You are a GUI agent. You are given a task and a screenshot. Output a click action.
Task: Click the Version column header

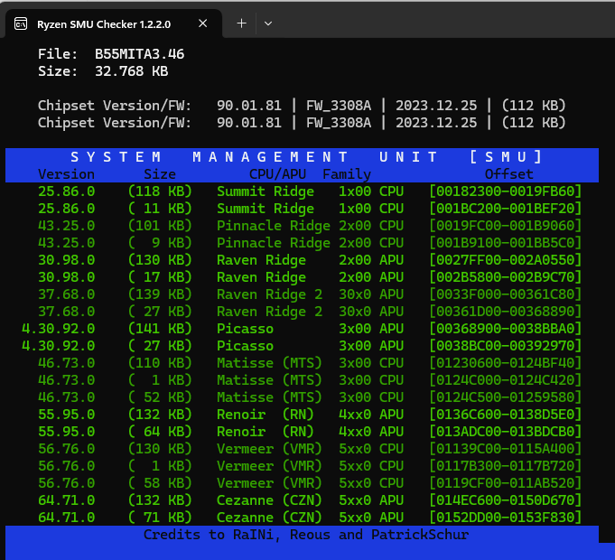(66, 174)
